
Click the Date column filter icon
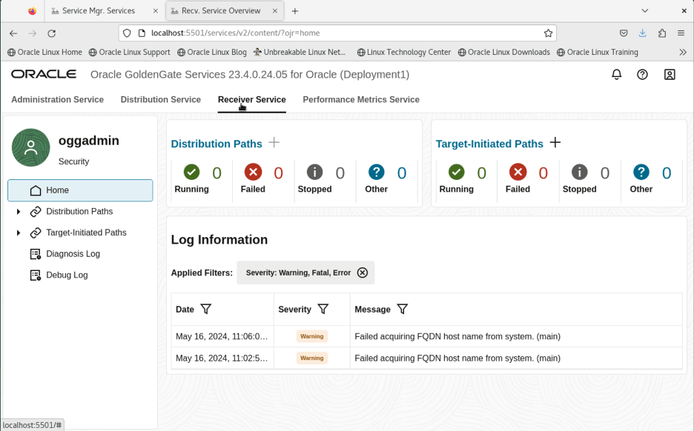(x=206, y=309)
